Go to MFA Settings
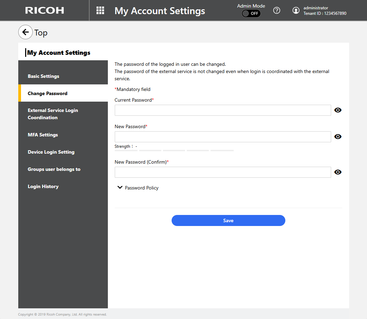This screenshot has width=367, height=319. point(43,135)
